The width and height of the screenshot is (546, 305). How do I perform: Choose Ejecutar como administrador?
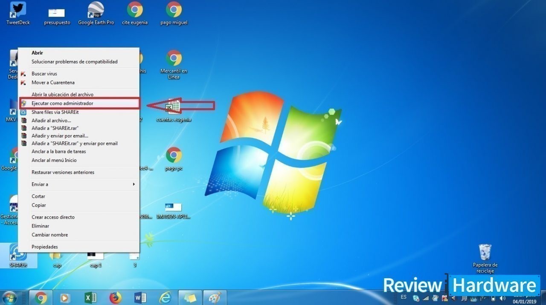click(x=79, y=104)
